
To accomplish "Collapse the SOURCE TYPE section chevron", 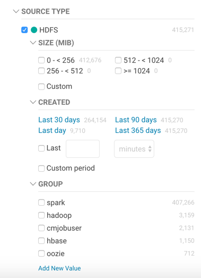I will pyautogui.click(x=16, y=12).
